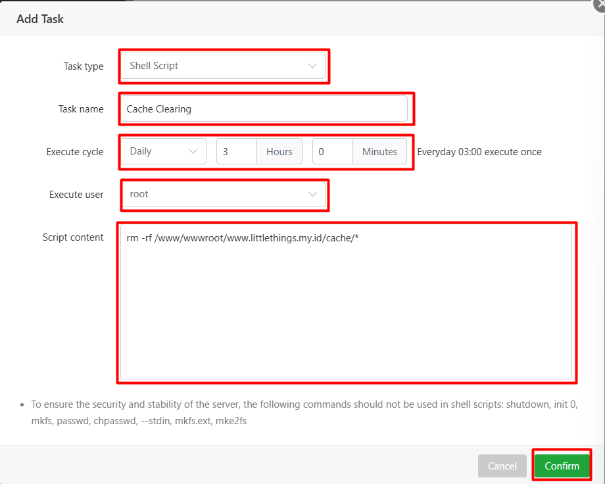Image resolution: width=605 pixels, height=484 pixels.
Task: Click the Add Task dialog title
Action: point(40,19)
